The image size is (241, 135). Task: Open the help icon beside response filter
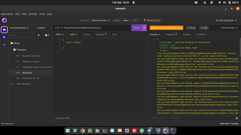click(x=237, y=118)
